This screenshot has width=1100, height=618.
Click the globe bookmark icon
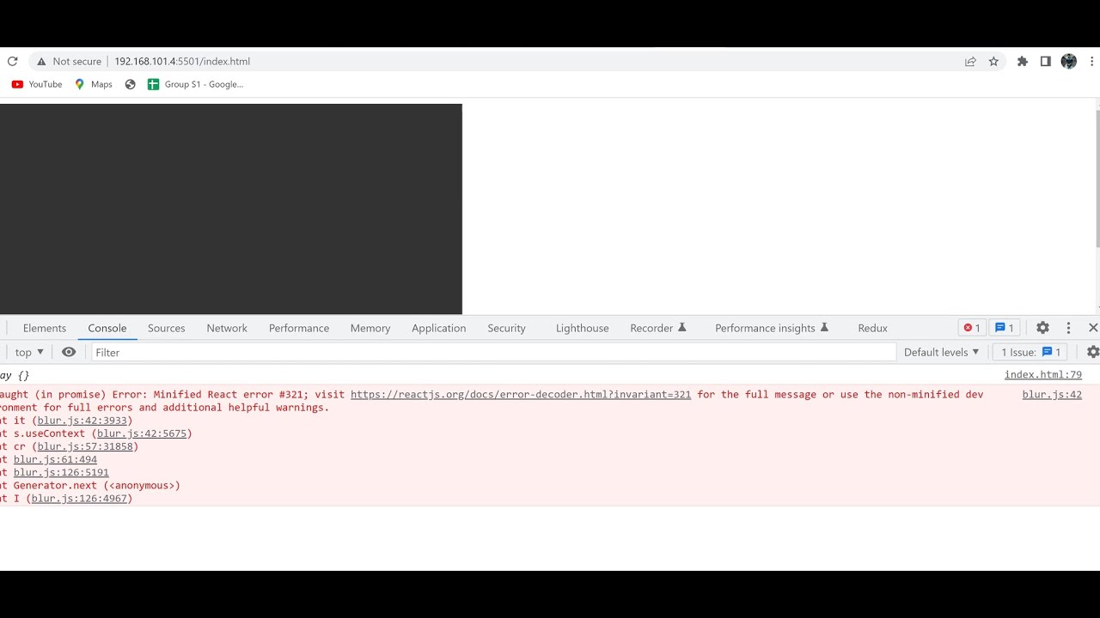pos(130,84)
